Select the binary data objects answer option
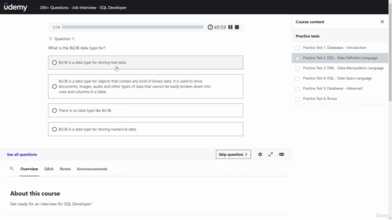This screenshot has height=220, width=392. point(146,86)
